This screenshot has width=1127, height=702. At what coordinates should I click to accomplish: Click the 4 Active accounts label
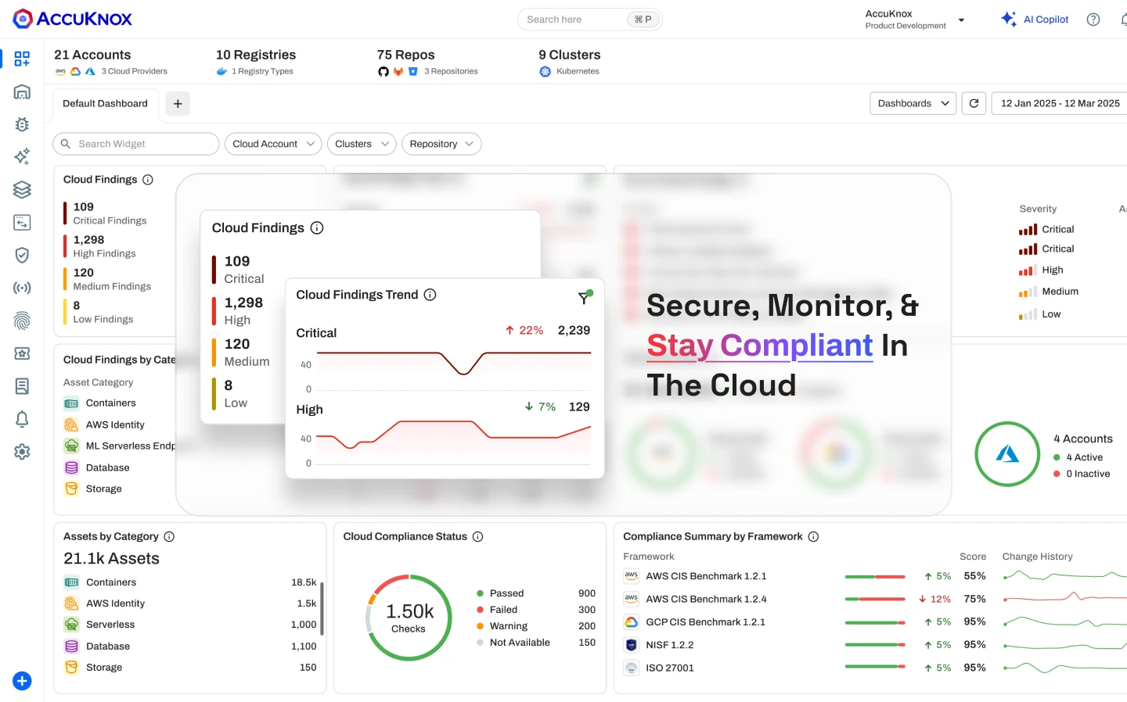click(x=1078, y=457)
